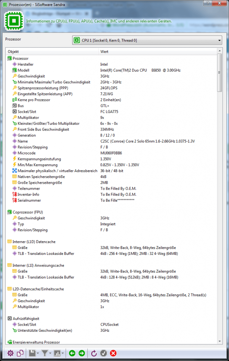Select the Modell row in the list
Screen dimensions: 229x361
point(24,70)
